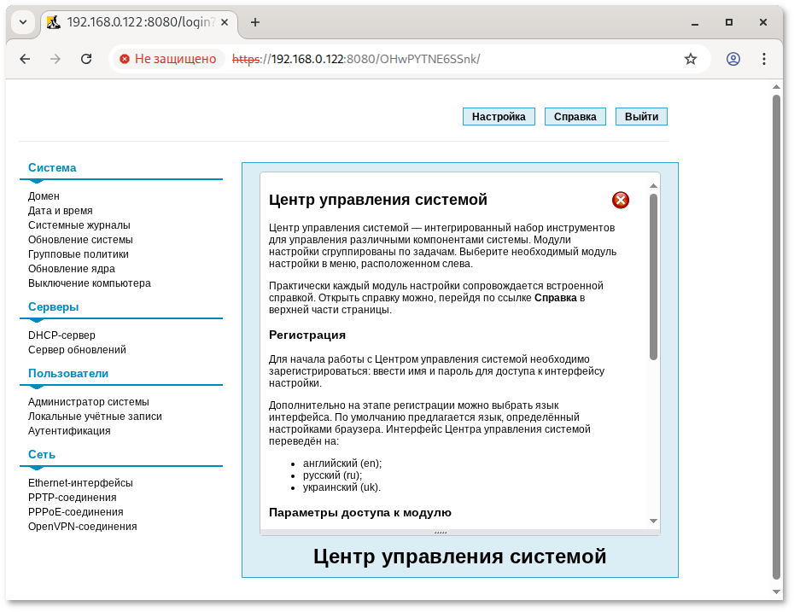Open the Администратор системы page
Screen dimensions: 794x612
coord(88,399)
